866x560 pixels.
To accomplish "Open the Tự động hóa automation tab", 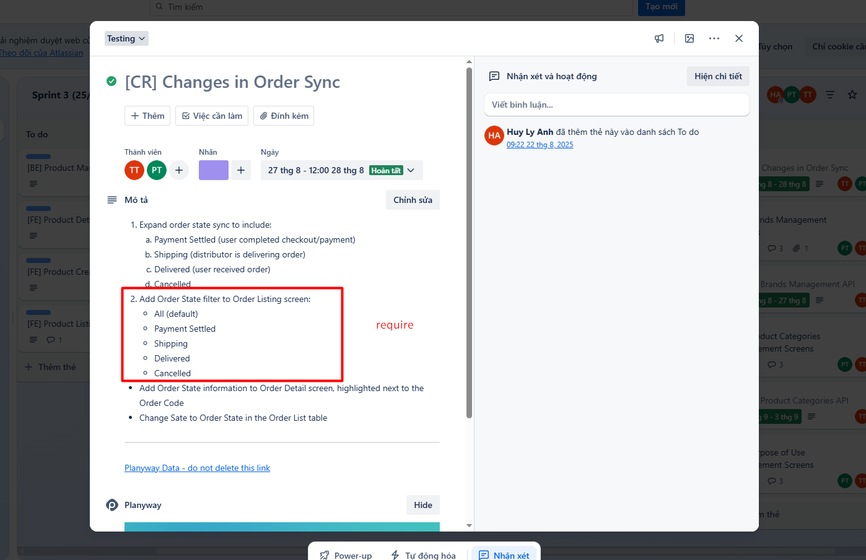I will (423, 555).
